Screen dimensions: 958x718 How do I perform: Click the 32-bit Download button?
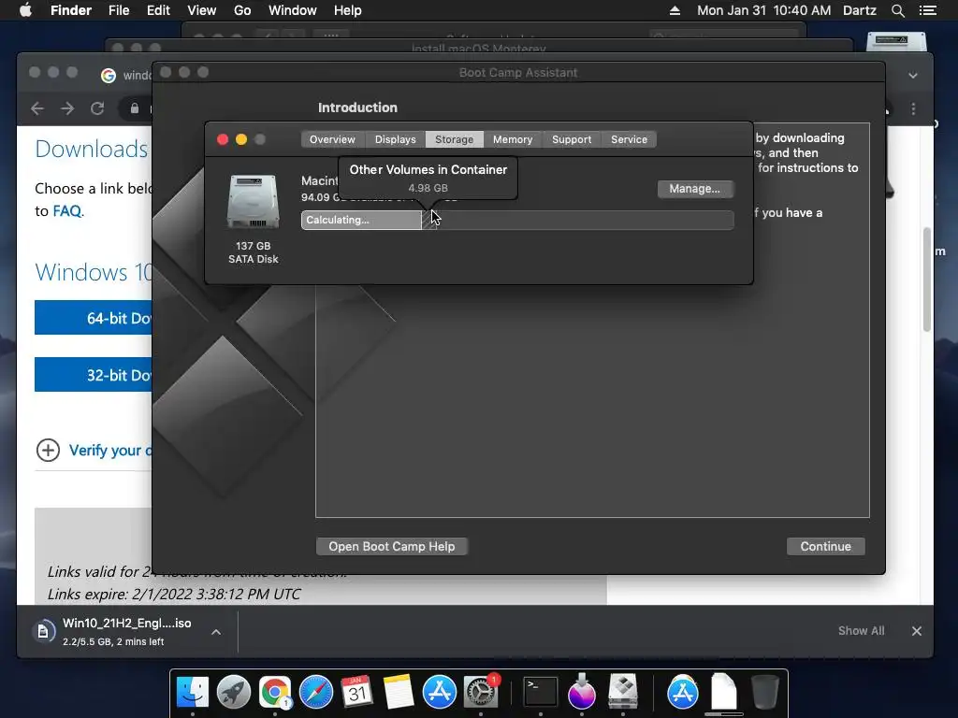[x=93, y=374]
